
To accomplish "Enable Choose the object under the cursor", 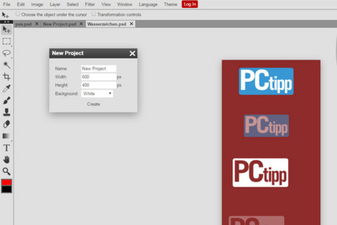I will pos(17,14).
